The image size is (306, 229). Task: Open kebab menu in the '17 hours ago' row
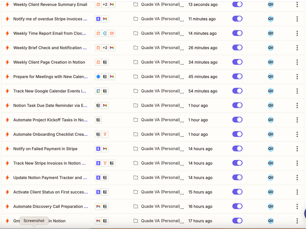[x=297, y=221]
